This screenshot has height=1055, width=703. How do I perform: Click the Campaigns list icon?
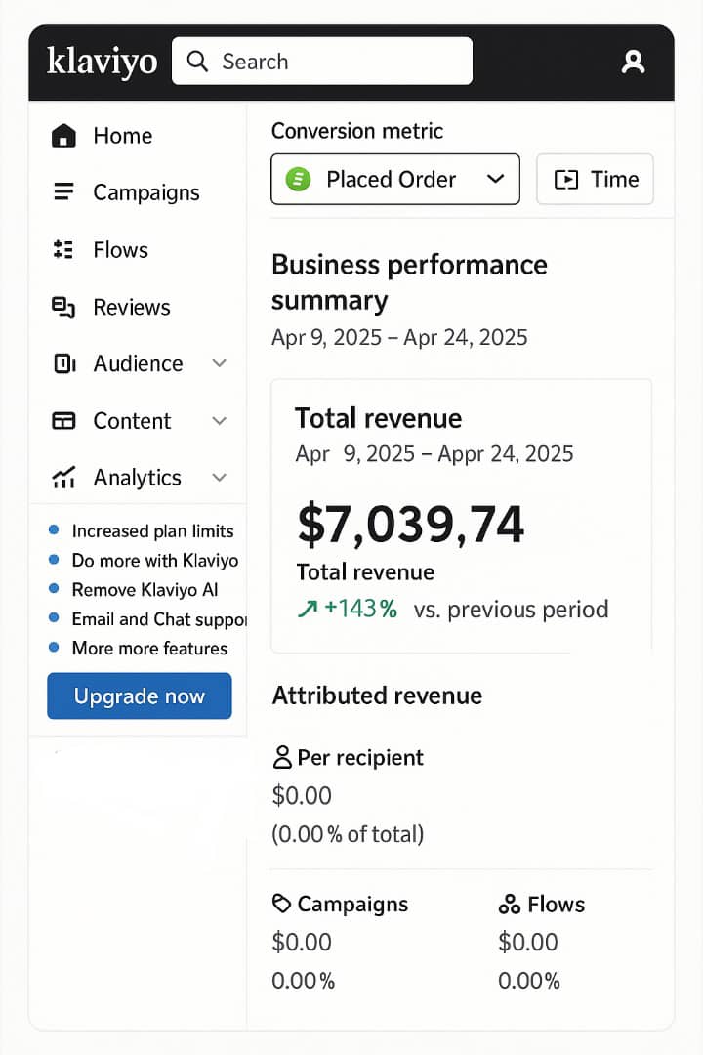[63, 191]
